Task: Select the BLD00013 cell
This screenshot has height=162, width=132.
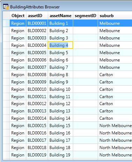Action: pyautogui.click(x=37, y=111)
